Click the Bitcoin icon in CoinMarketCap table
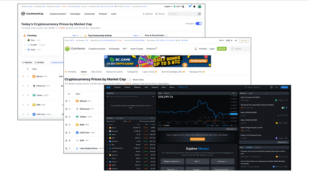The width and height of the screenshot is (309, 174). click(34, 76)
